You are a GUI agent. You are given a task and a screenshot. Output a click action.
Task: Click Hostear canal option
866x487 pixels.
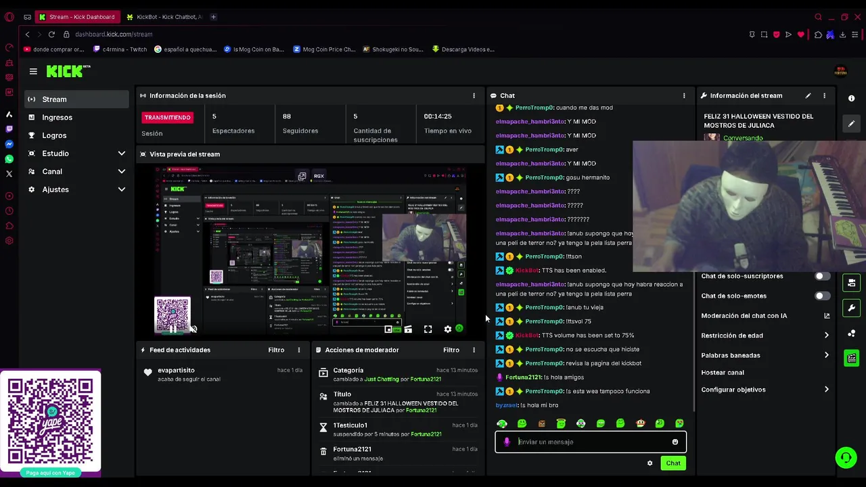click(x=723, y=373)
